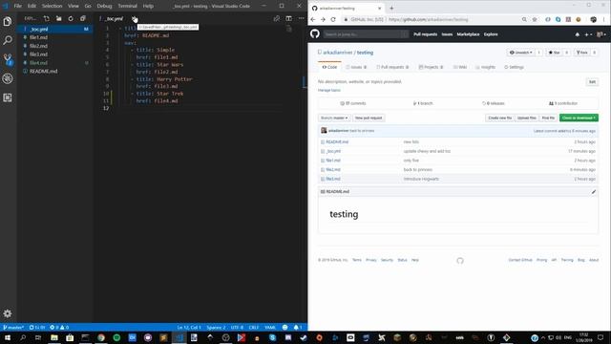611x344 pixels.
Task: Bookmark the page with the star icon
Action: [x=535, y=19]
